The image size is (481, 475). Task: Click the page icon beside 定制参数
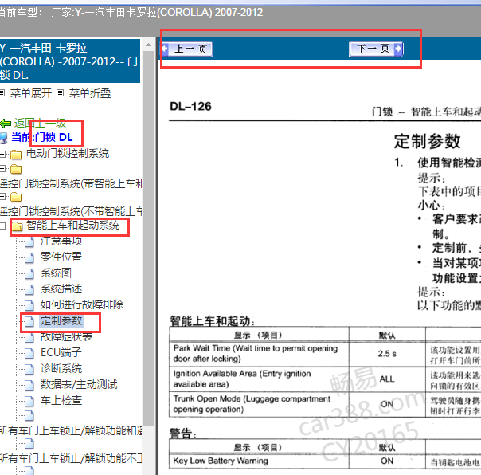click(29, 321)
